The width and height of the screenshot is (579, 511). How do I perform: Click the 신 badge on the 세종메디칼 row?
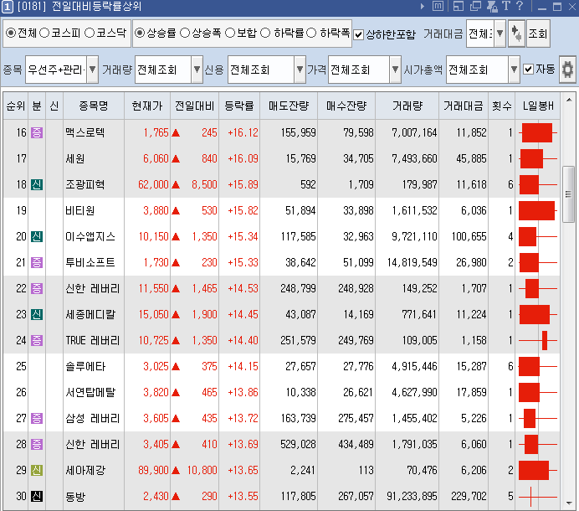[x=37, y=315]
